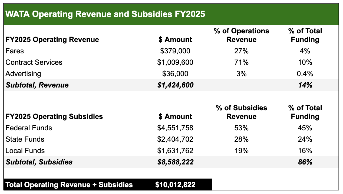Select the 'Fares' row label

(15, 51)
